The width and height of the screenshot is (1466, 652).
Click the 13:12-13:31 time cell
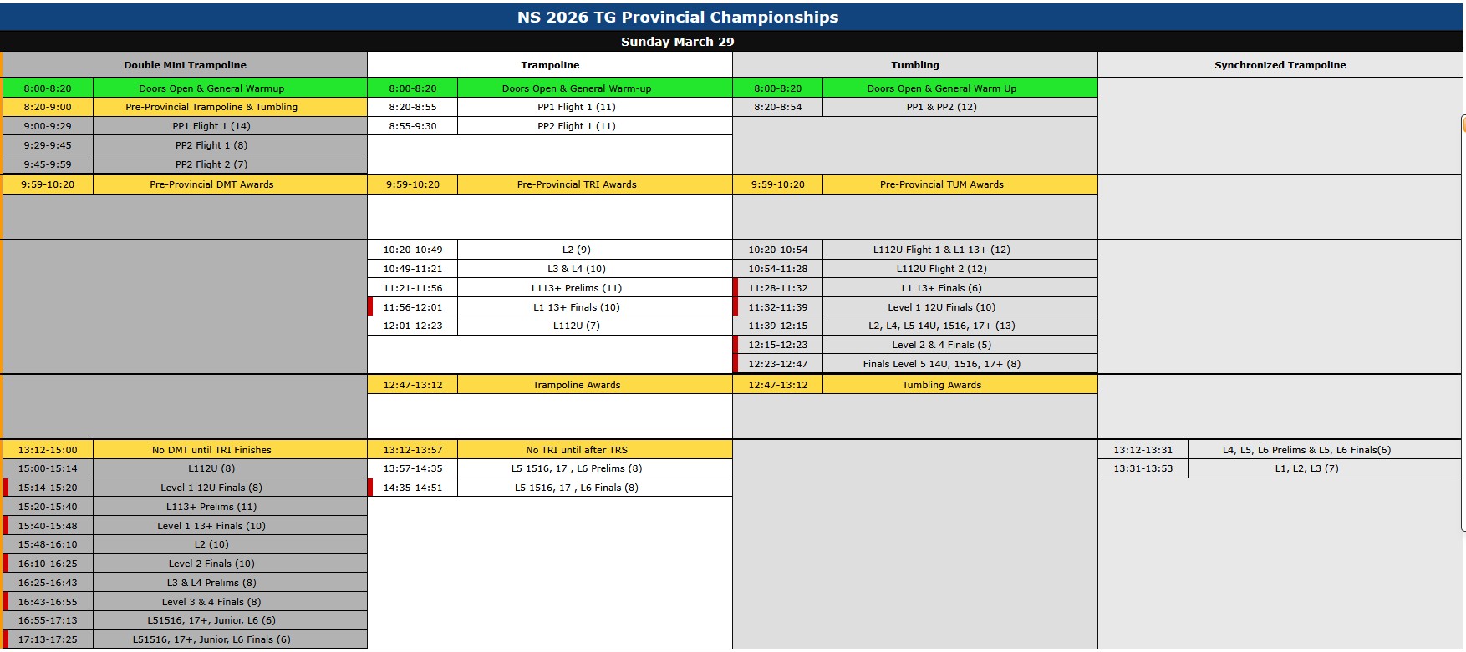click(1143, 450)
